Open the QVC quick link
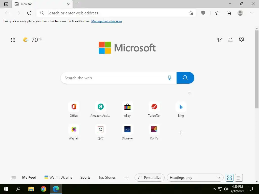Screen dimensions: 259x194 point(100,132)
